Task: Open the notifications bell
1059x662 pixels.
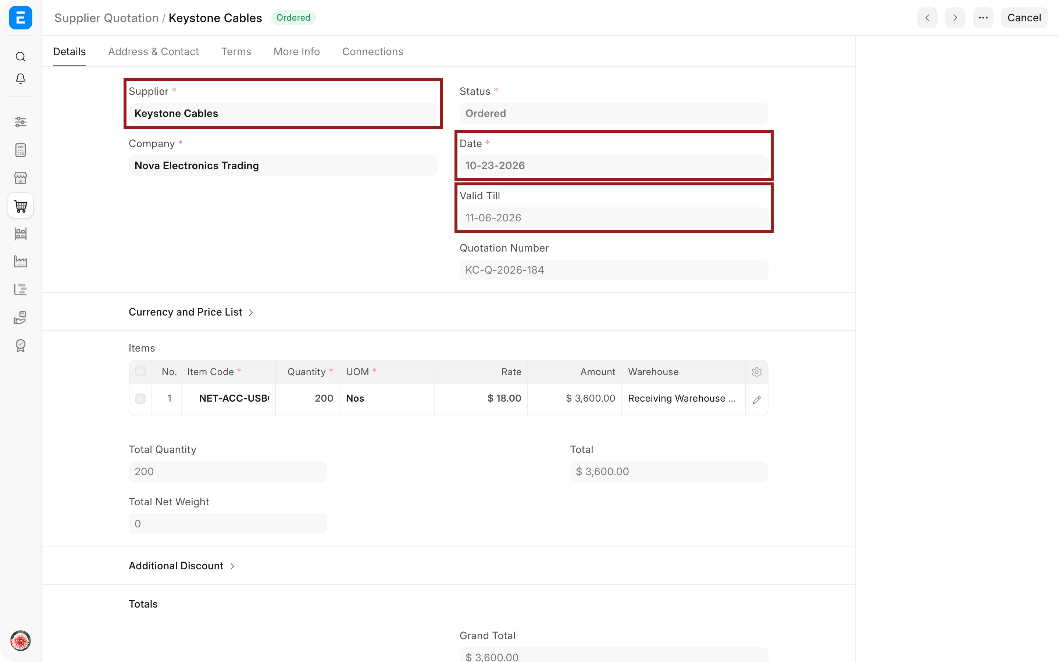Action: click(x=21, y=78)
